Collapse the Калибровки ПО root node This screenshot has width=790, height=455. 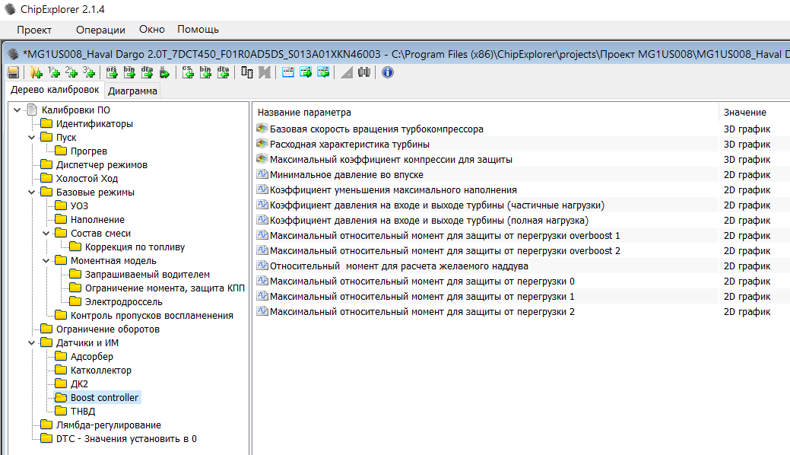tap(17, 110)
